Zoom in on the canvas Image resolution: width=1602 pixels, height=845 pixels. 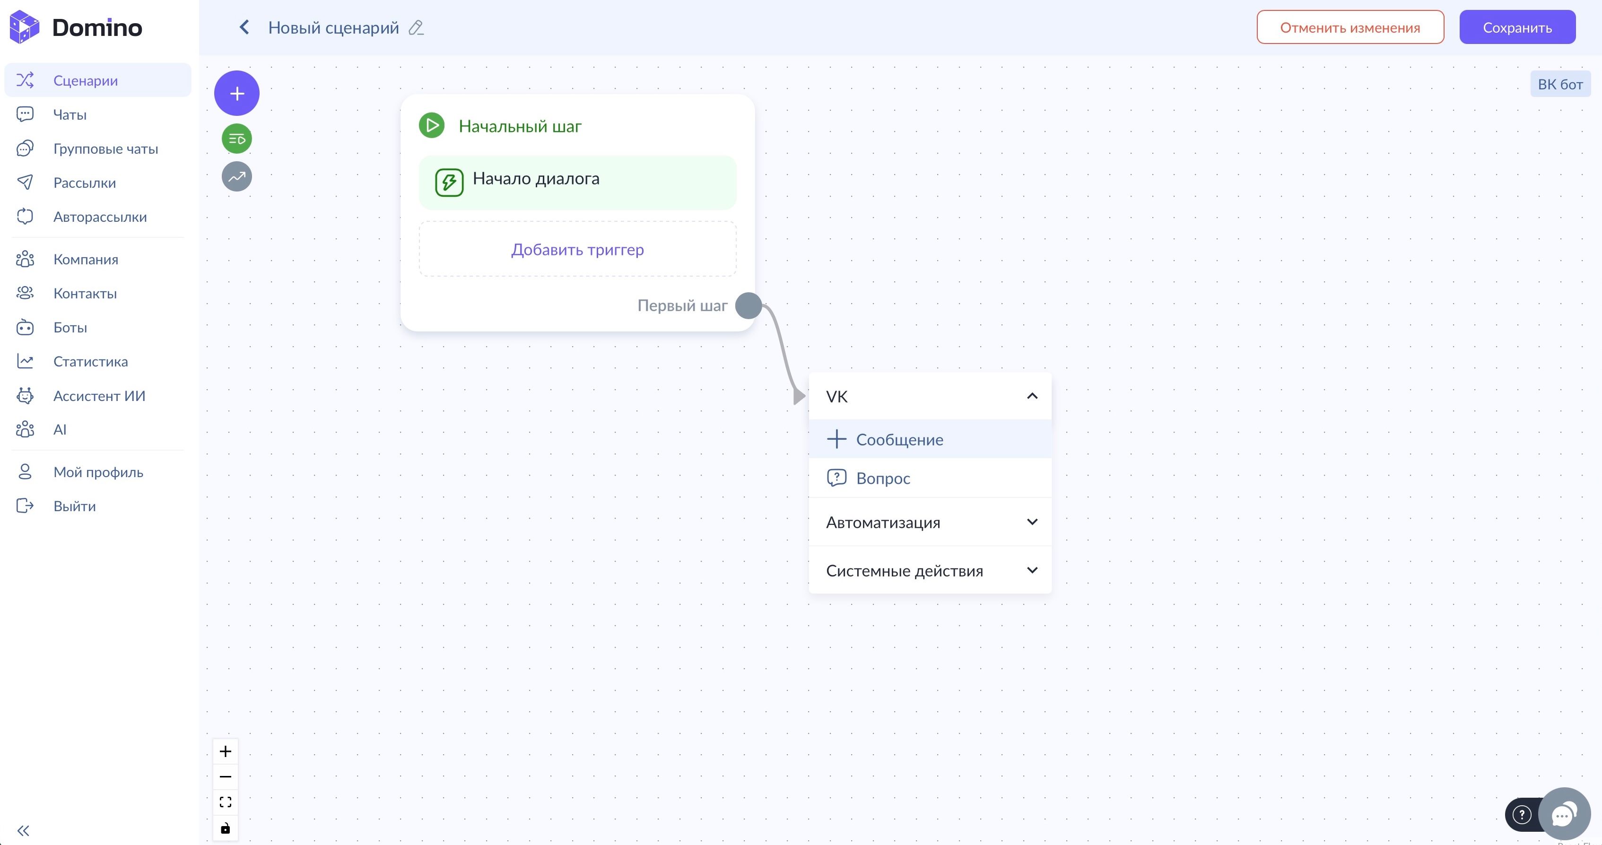(225, 751)
